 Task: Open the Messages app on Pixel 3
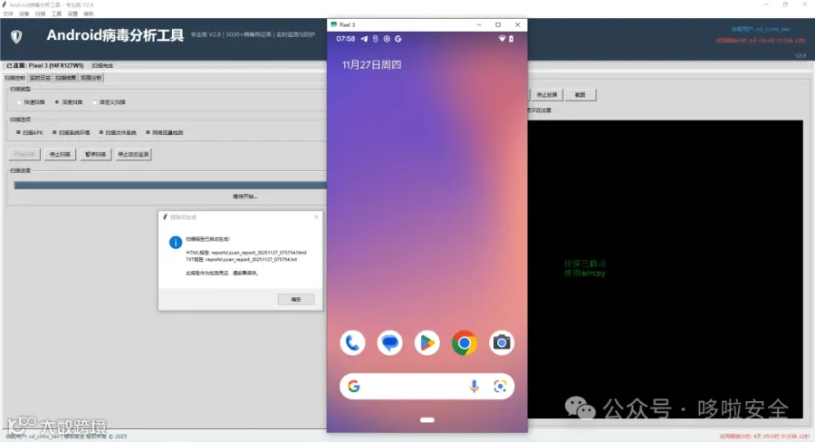click(389, 343)
